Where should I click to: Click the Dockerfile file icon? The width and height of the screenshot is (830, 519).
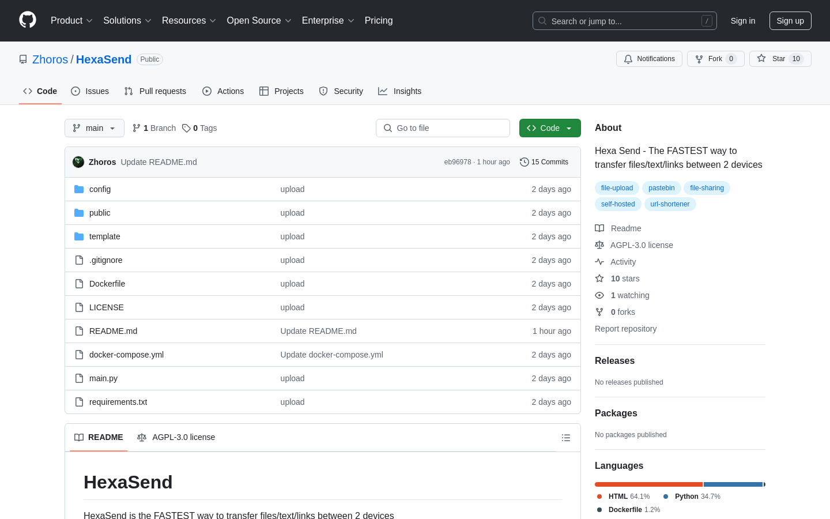pyautogui.click(x=79, y=284)
